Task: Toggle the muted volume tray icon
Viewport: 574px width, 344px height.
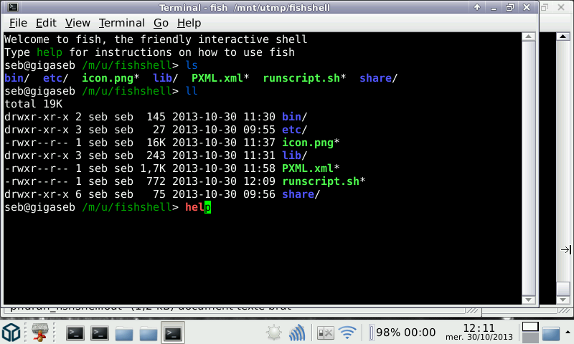Action: 325,333
